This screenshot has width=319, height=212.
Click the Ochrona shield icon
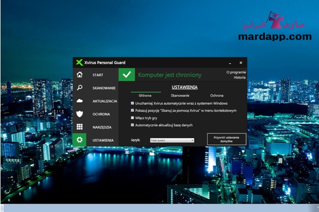point(80,114)
